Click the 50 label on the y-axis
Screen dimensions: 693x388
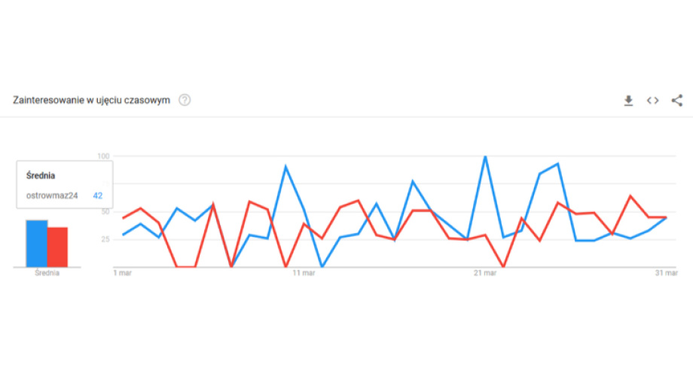point(105,212)
